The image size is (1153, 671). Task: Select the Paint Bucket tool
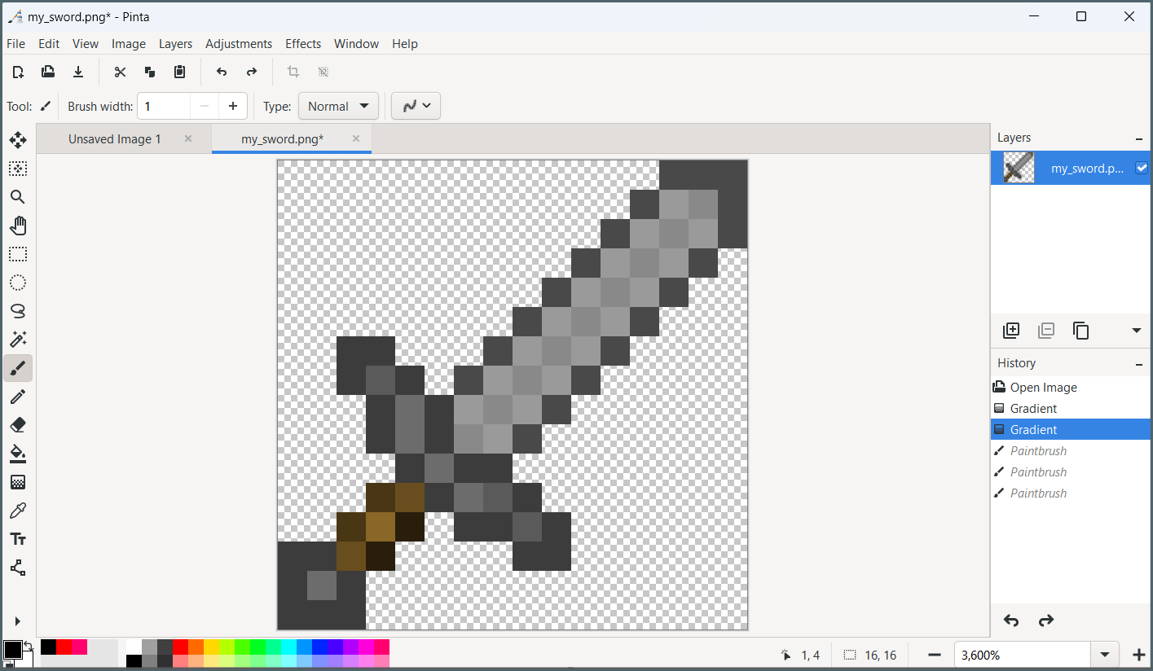point(18,454)
